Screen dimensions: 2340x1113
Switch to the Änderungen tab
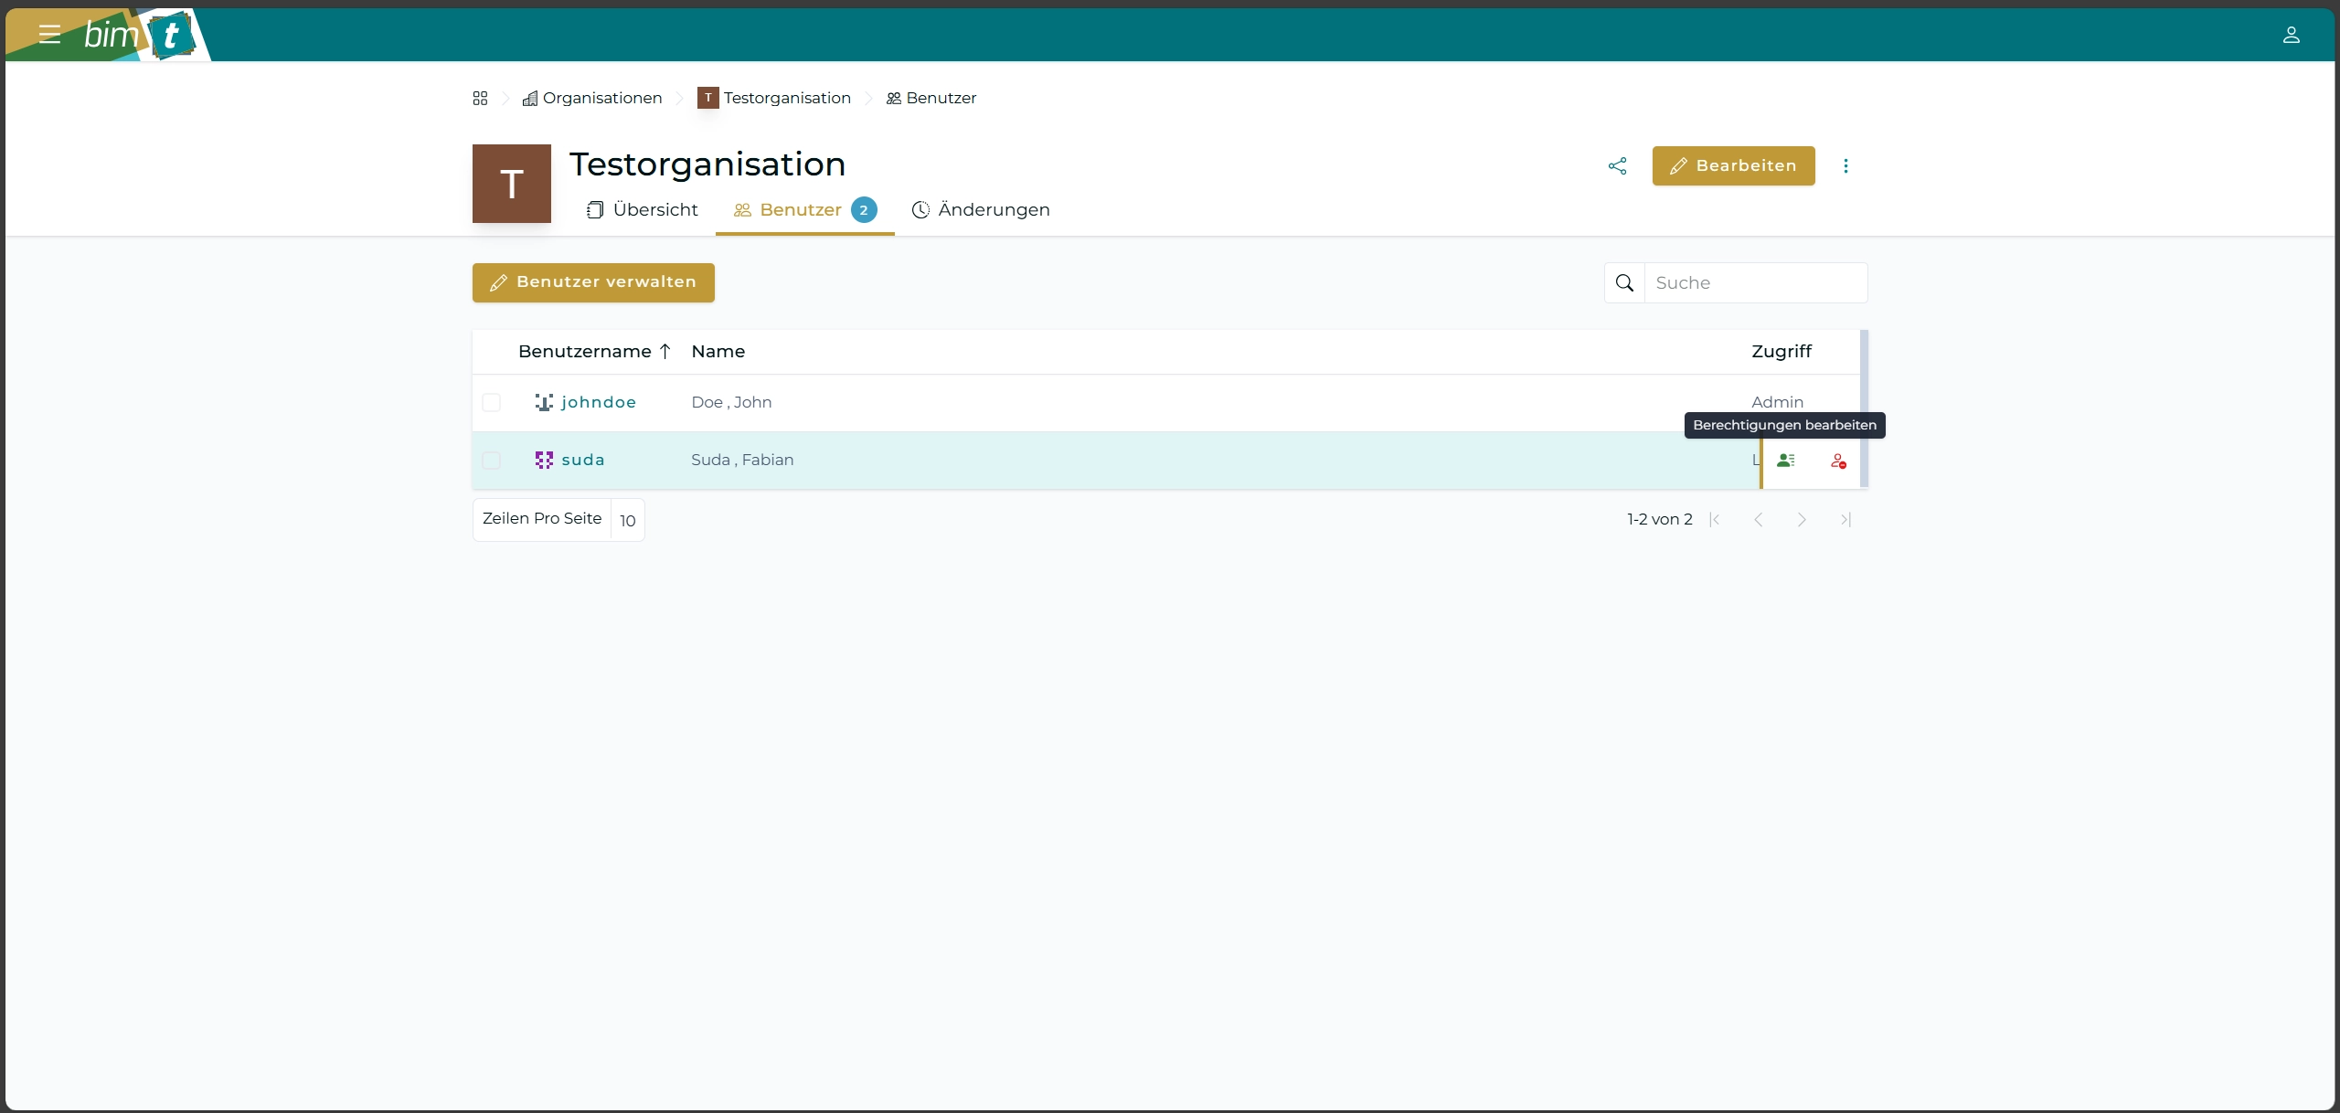tap(981, 209)
